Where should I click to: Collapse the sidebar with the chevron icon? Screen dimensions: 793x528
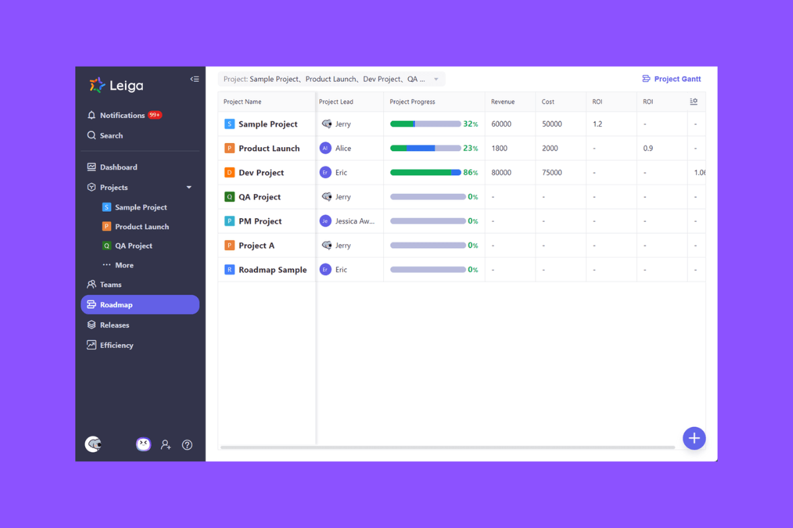[x=194, y=79]
